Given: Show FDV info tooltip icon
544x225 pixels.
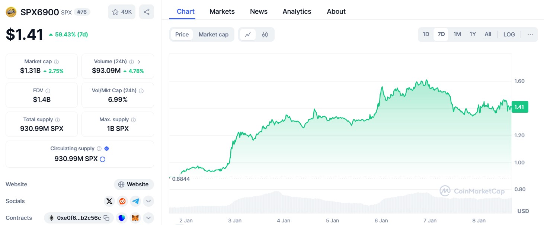Looking at the screenshot, I should point(48,91).
